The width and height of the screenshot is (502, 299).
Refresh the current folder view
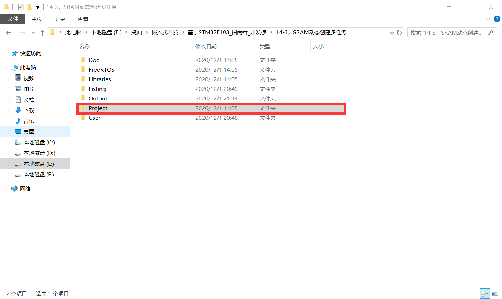(x=399, y=32)
